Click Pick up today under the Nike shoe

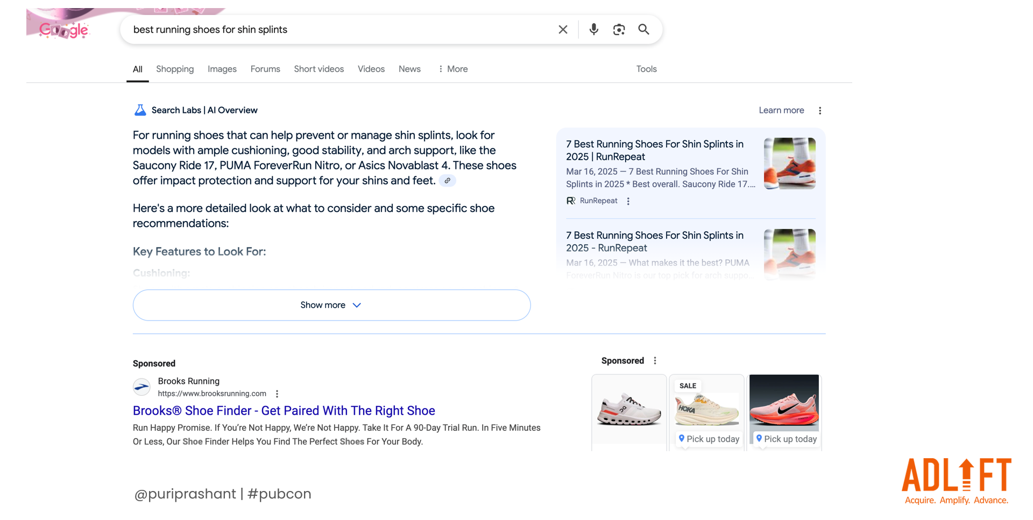pyautogui.click(x=786, y=439)
